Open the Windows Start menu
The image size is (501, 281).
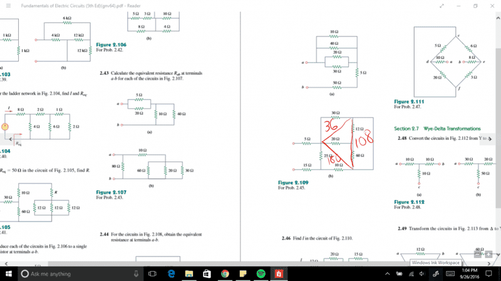coord(9,273)
